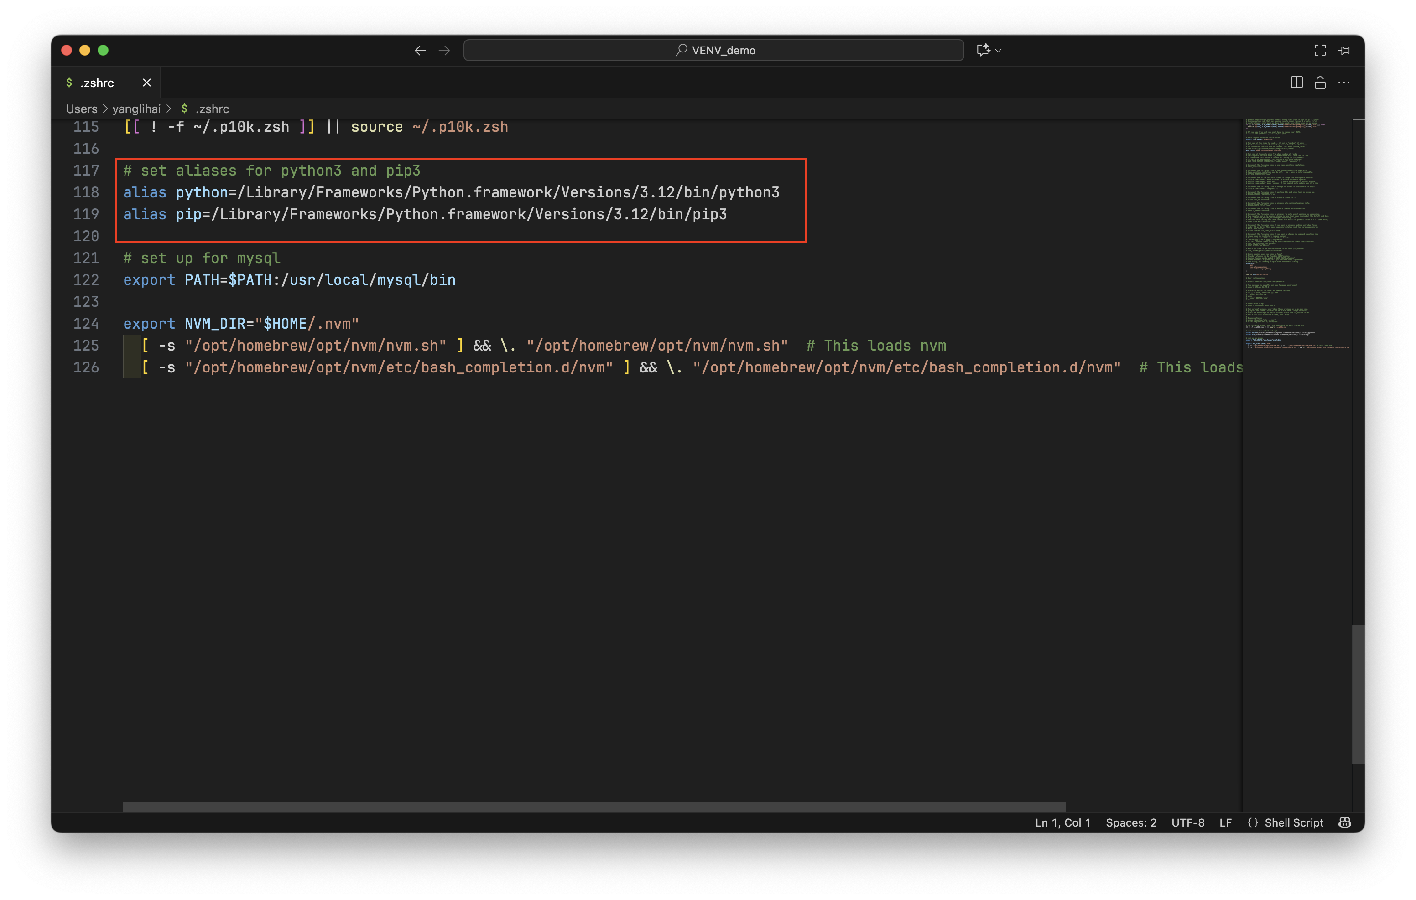Open Copilot Chat from the title bar icon
Image resolution: width=1416 pixels, height=900 pixels.
pos(983,50)
